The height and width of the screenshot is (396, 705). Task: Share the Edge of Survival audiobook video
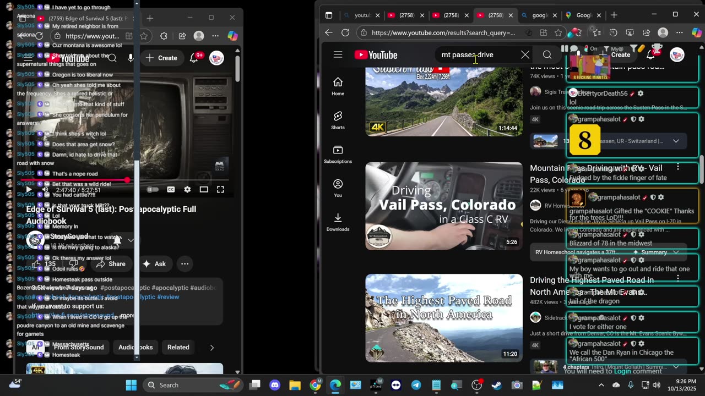(111, 264)
